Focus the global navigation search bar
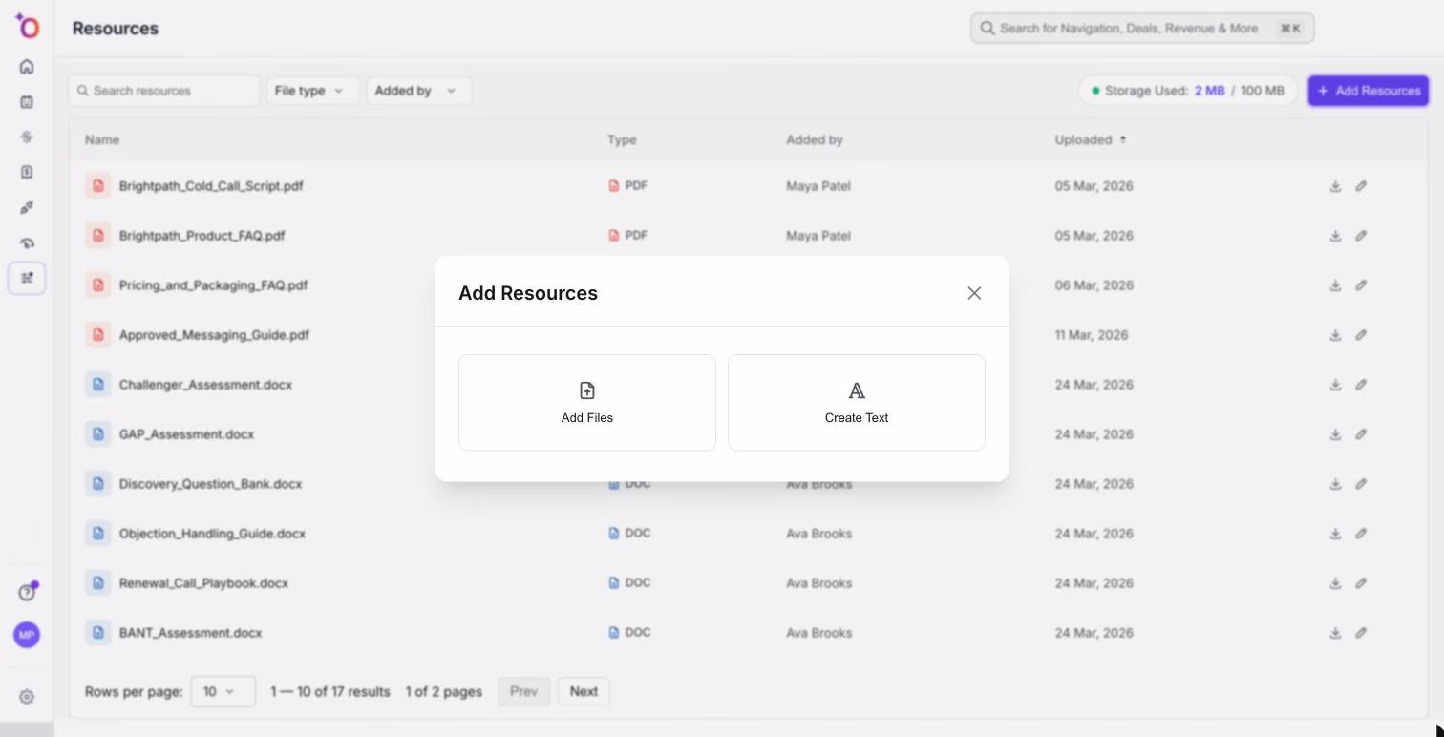This screenshot has height=737, width=1444. pyautogui.click(x=1142, y=29)
